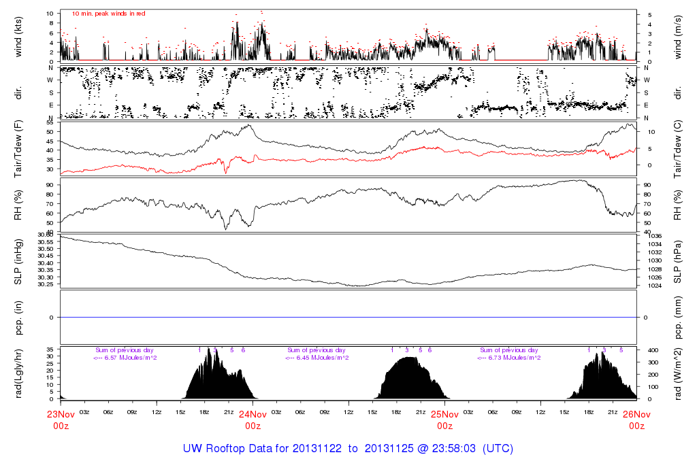
Task: Select the pcp. (in) axis label
Action: [18, 317]
